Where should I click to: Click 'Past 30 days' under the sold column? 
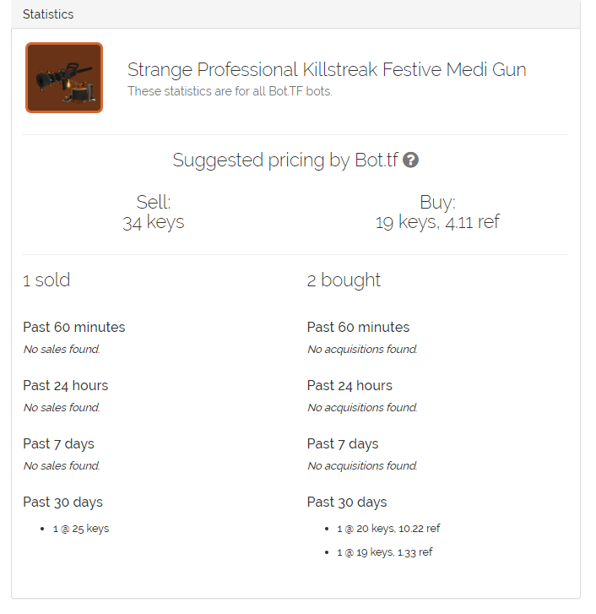(62, 502)
